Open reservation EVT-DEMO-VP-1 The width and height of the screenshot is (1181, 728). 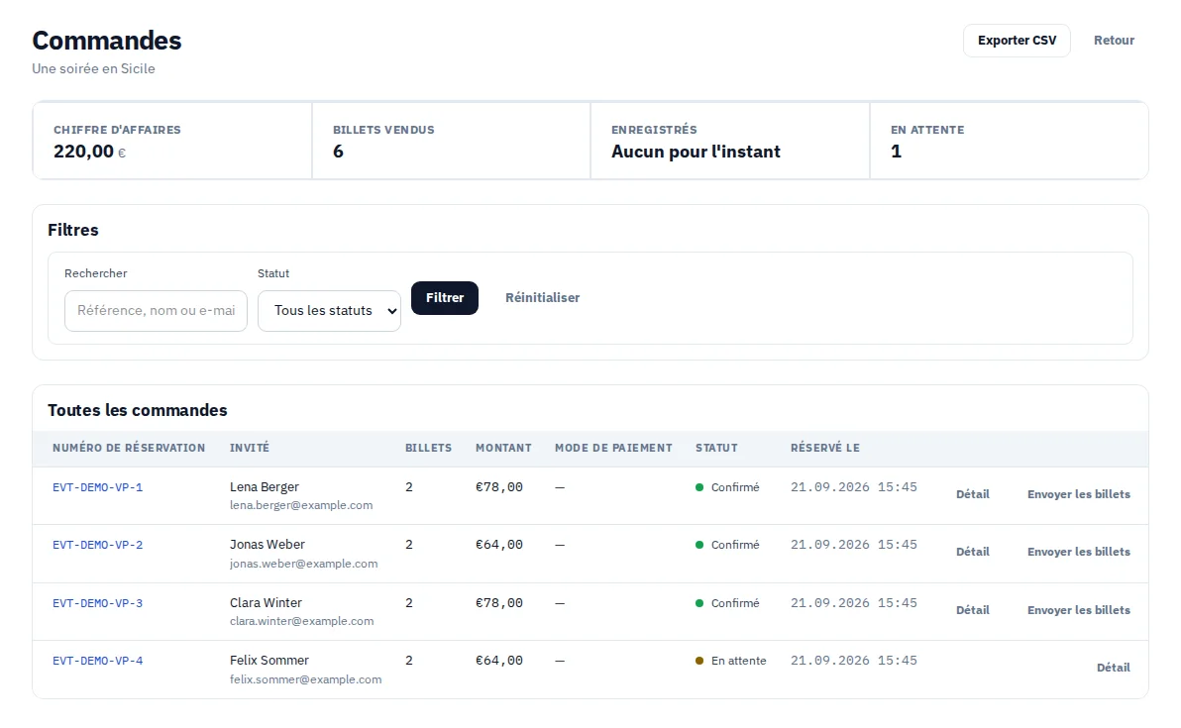click(98, 488)
